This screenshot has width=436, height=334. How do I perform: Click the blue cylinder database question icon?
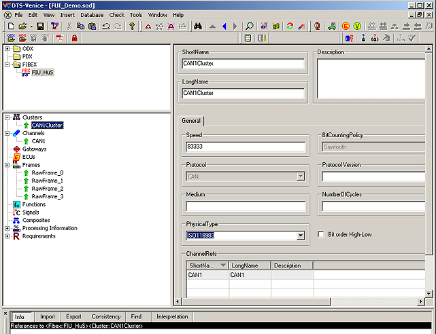(x=349, y=38)
